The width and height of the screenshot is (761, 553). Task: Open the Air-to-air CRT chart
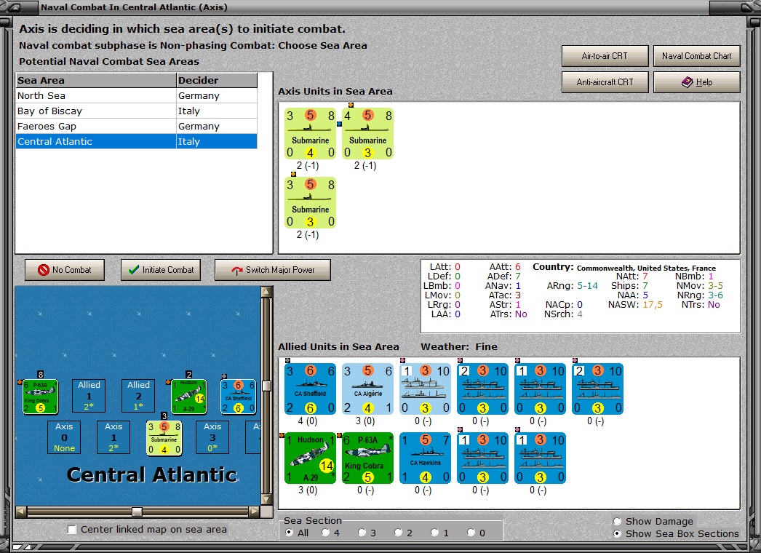pos(605,56)
